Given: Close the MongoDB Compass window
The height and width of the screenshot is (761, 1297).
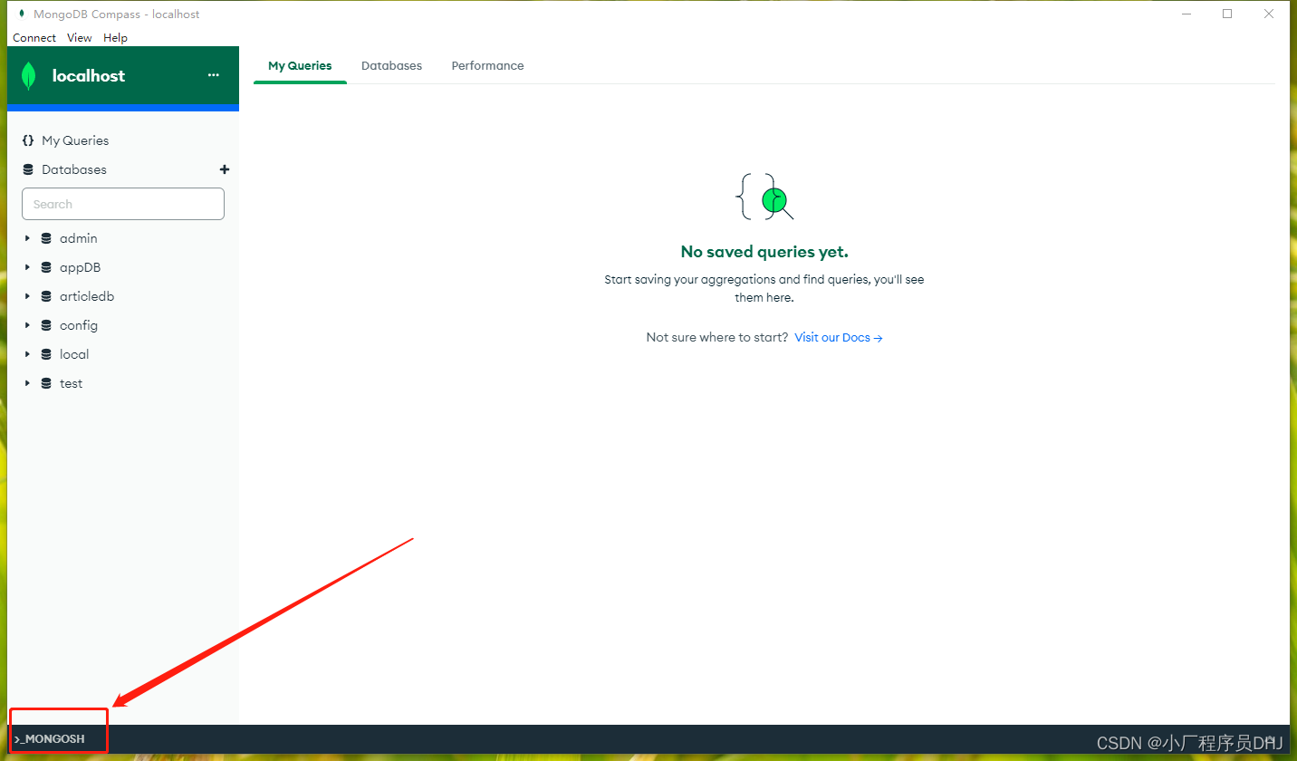Looking at the screenshot, I should 1269,14.
